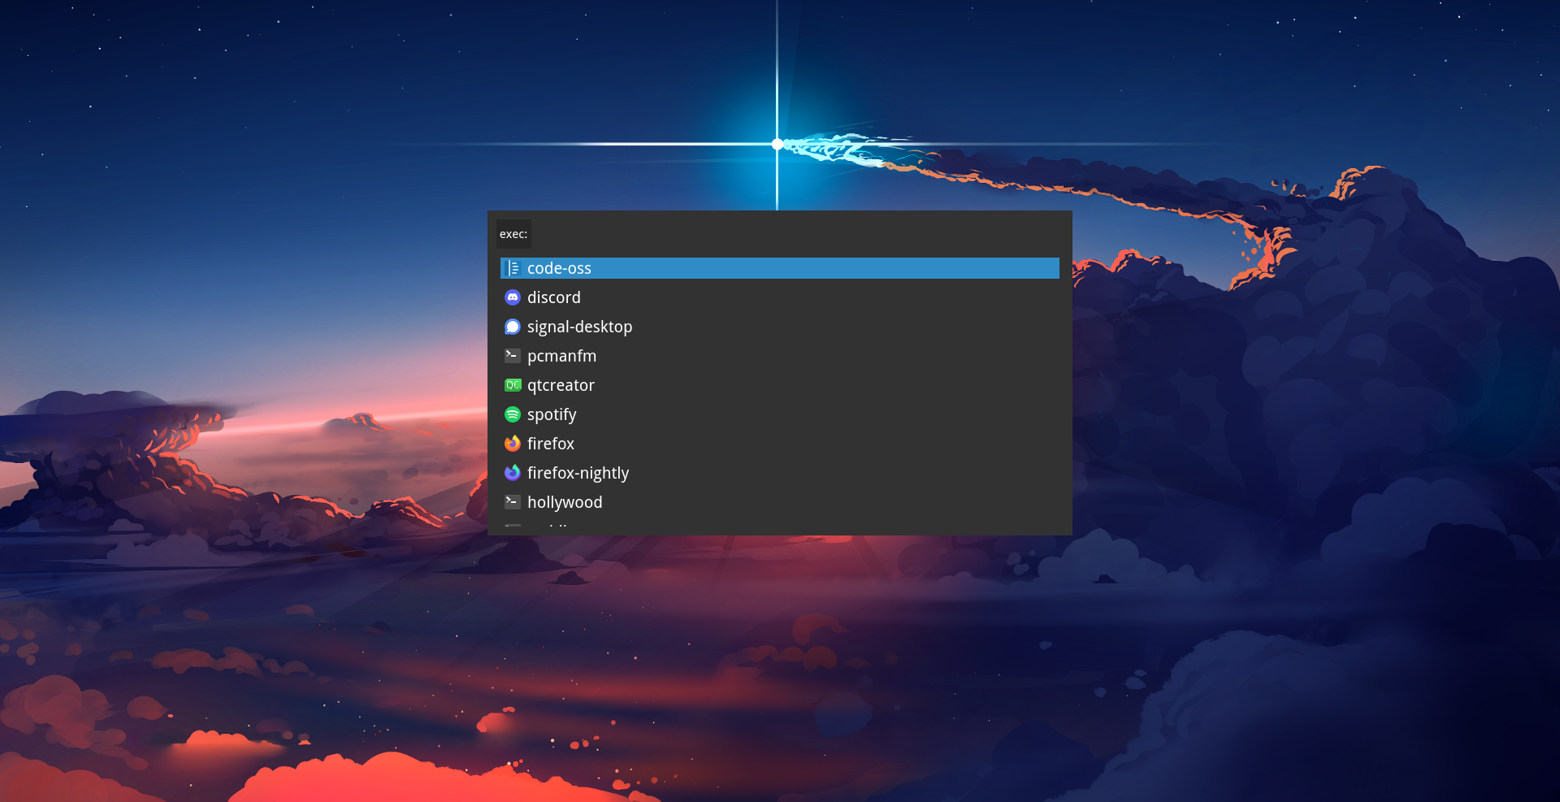Screen dimensions: 1560x802
Task: Click the hollywood terminal icon
Action: (513, 502)
